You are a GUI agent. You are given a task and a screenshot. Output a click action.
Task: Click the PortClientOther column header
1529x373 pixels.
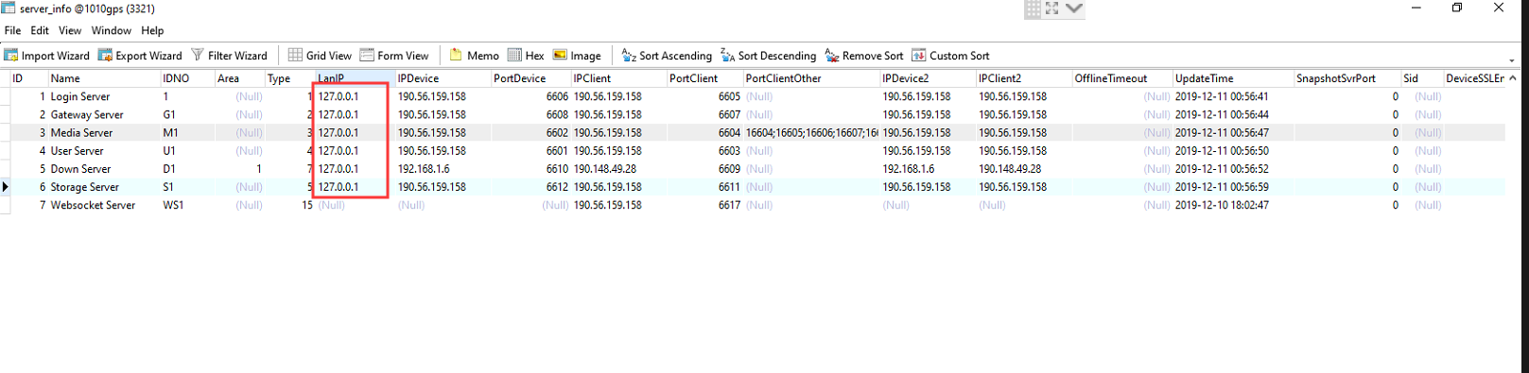pos(811,78)
